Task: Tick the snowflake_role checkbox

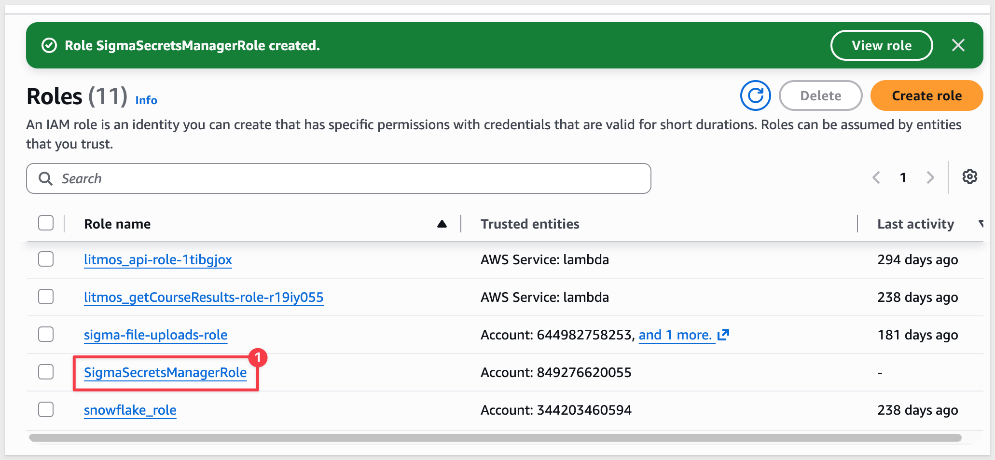Action: [x=46, y=409]
